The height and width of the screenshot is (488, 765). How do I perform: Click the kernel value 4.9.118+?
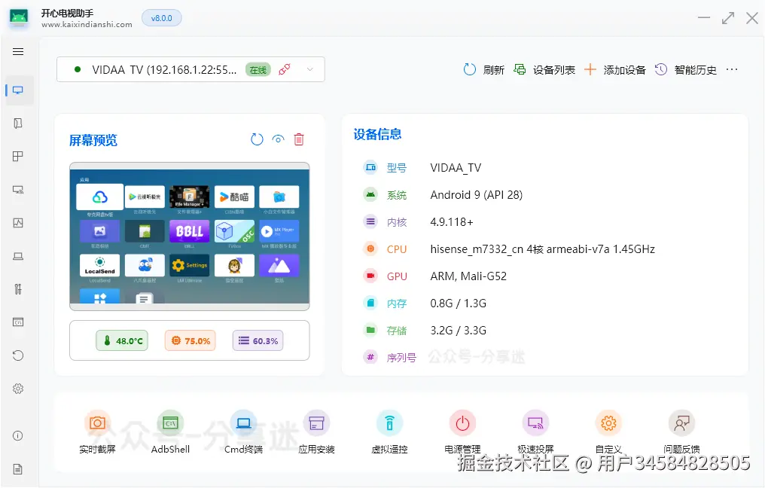(452, 222)
